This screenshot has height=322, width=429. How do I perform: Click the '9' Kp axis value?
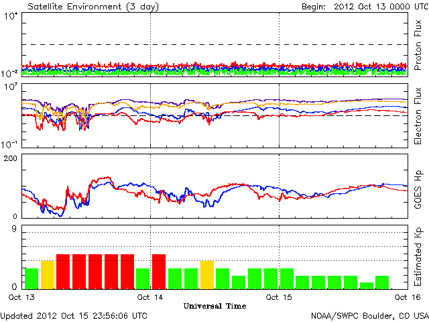point(14,229)
